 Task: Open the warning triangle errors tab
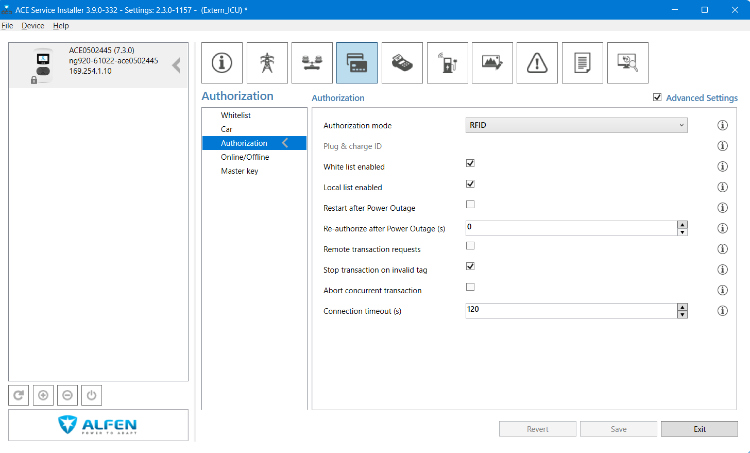537,63
